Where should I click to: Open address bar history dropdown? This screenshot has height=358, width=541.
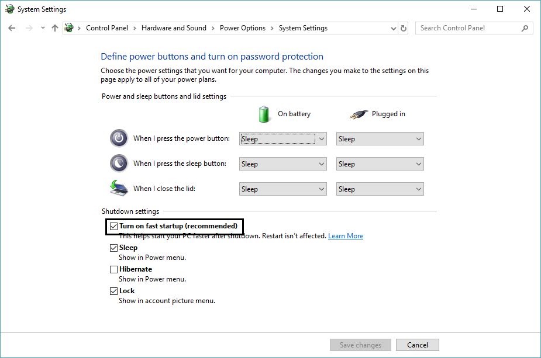pyautogui.click(x=394, y=28)
